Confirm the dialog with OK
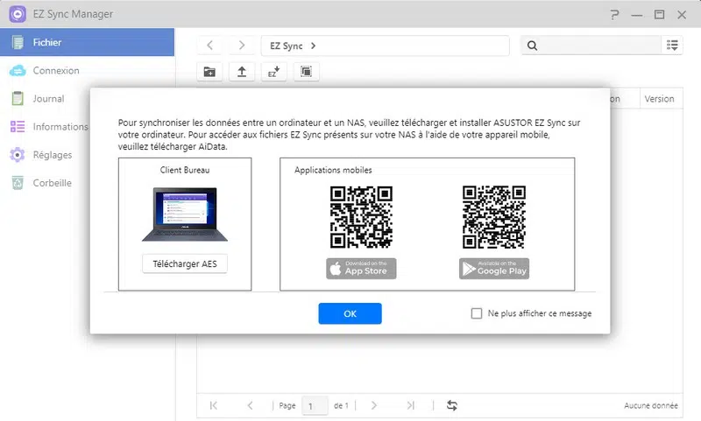Image resolution: width=701 pixels, height=421 pixels. click(350, 313)
